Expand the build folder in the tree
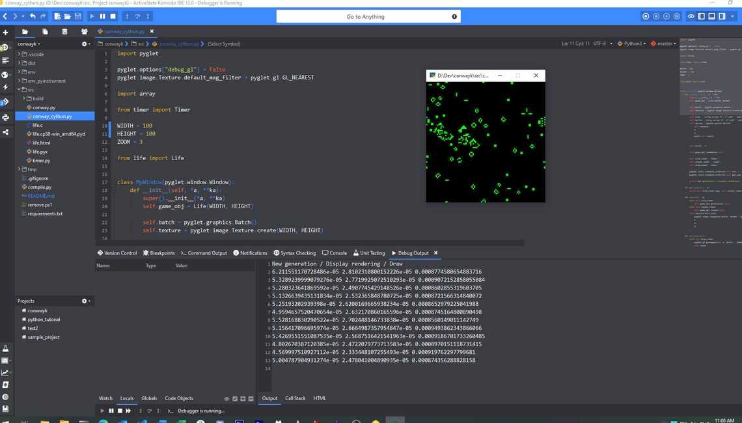742x423 pixels. click(x=24, y=99)
